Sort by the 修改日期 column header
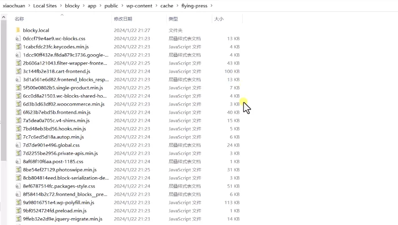The image size is (398, 225). [x=123, y=19]
